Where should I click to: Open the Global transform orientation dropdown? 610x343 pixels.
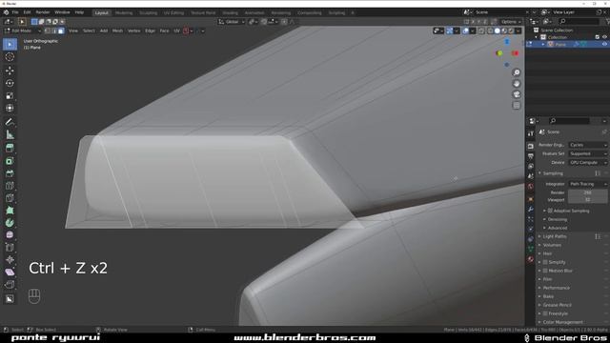(232, 22)
